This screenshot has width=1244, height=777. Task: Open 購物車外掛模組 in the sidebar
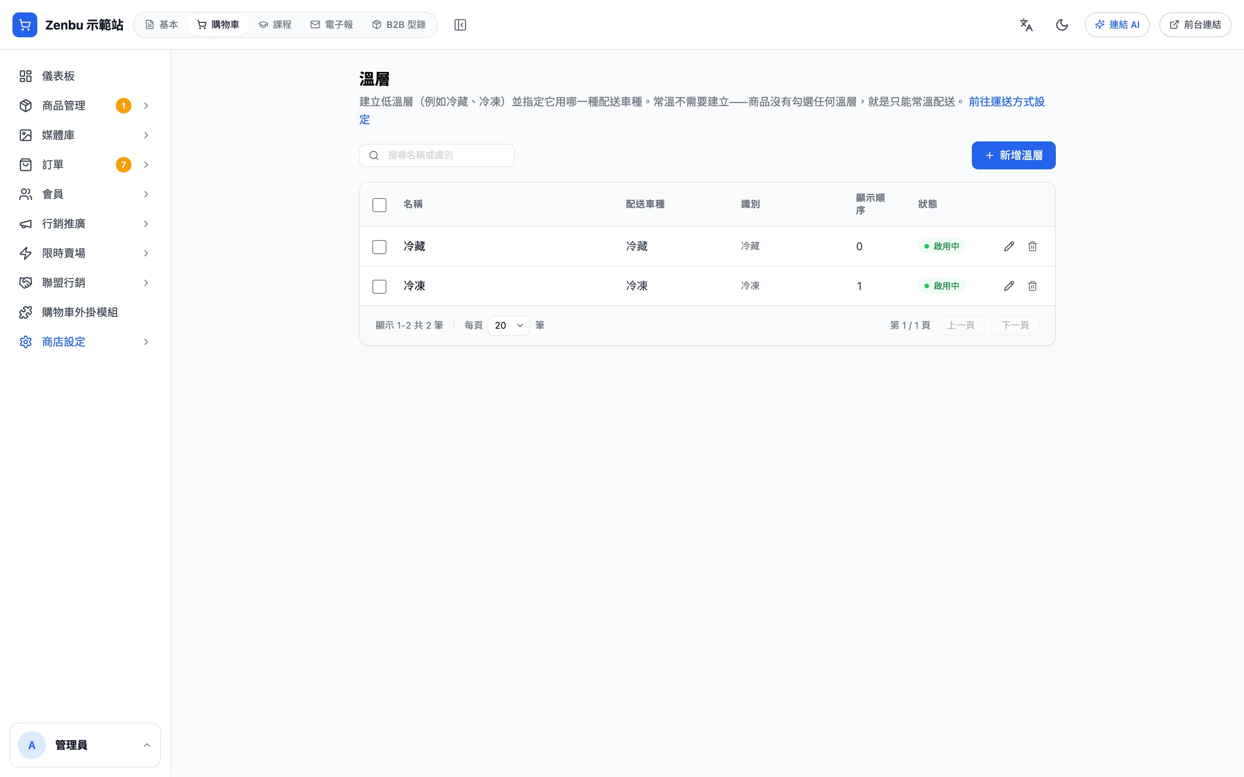[x=85, y=312]
